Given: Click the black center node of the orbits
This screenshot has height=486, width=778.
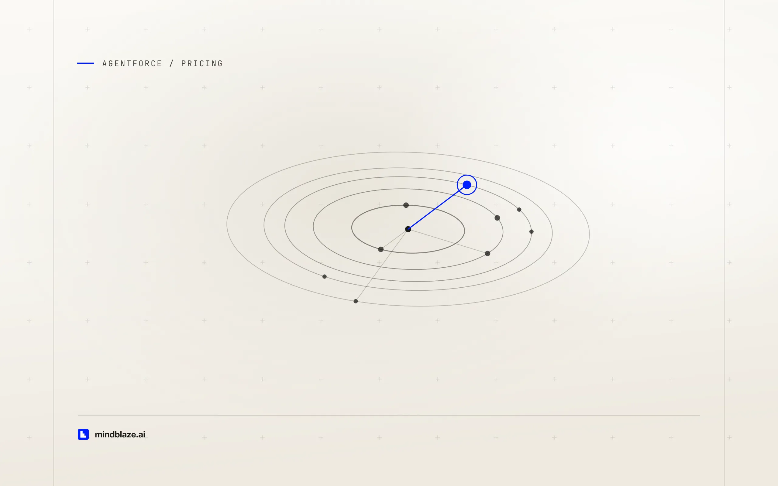Looking at the screenshot, I should click(408, 229).
